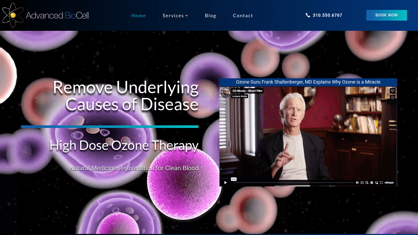418x235 pixels.
Task: Enter fullscreen video mode
Action: (381, 183)
